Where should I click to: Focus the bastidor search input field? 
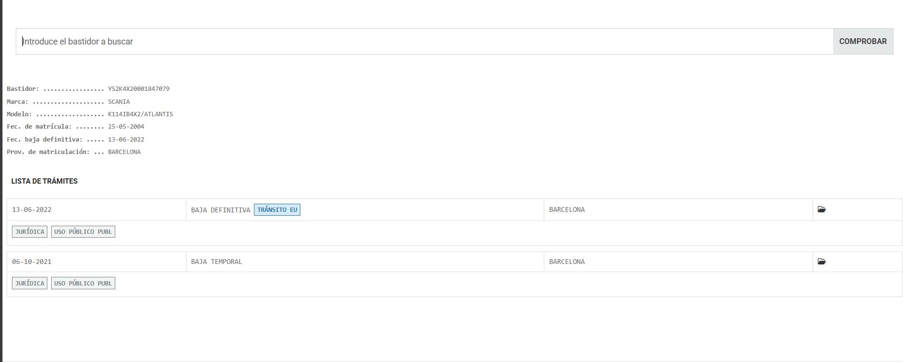pos(424,42)
